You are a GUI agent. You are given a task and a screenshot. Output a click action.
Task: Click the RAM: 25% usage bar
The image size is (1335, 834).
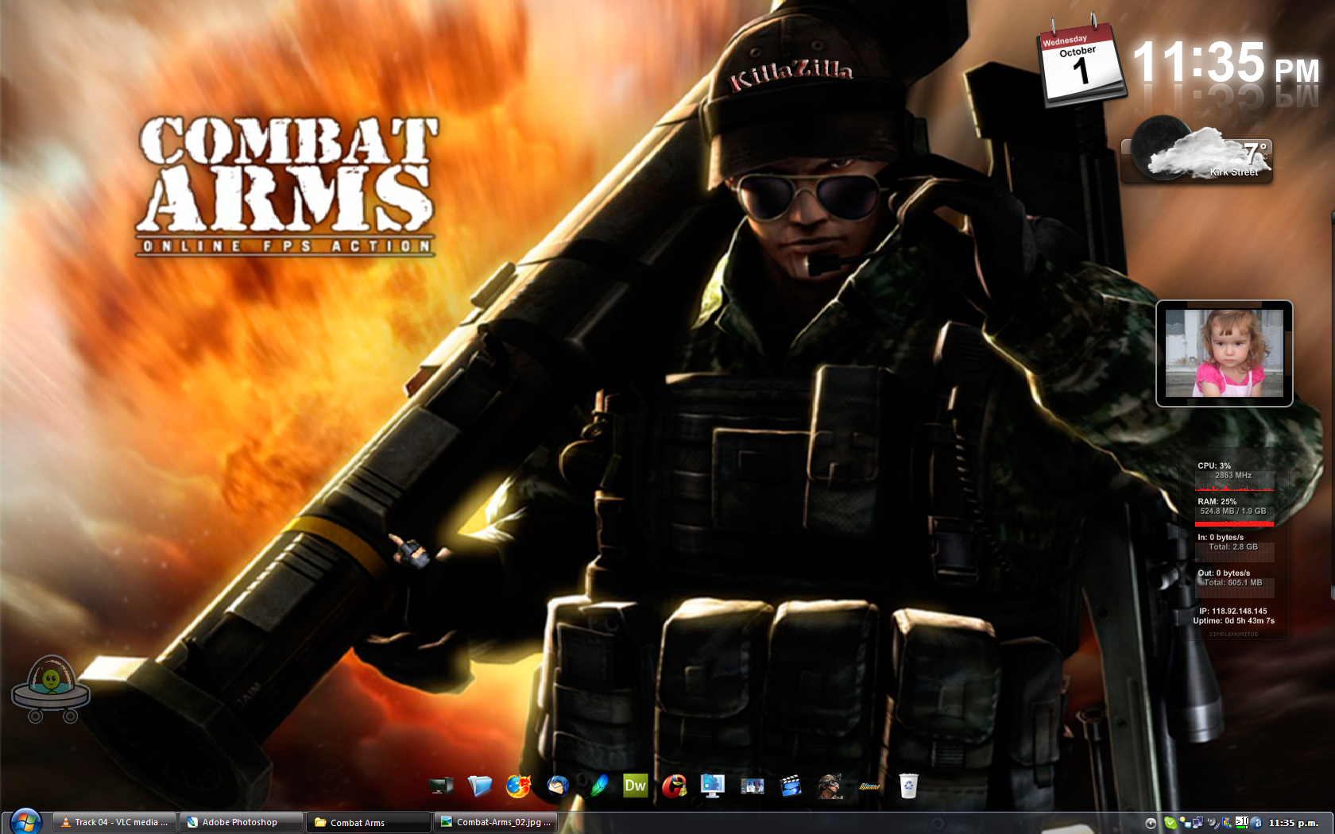pos(1234,523)
